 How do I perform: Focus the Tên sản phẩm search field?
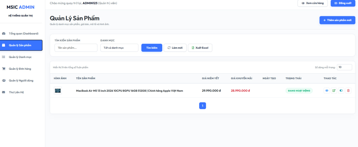(x=76, y=48)
